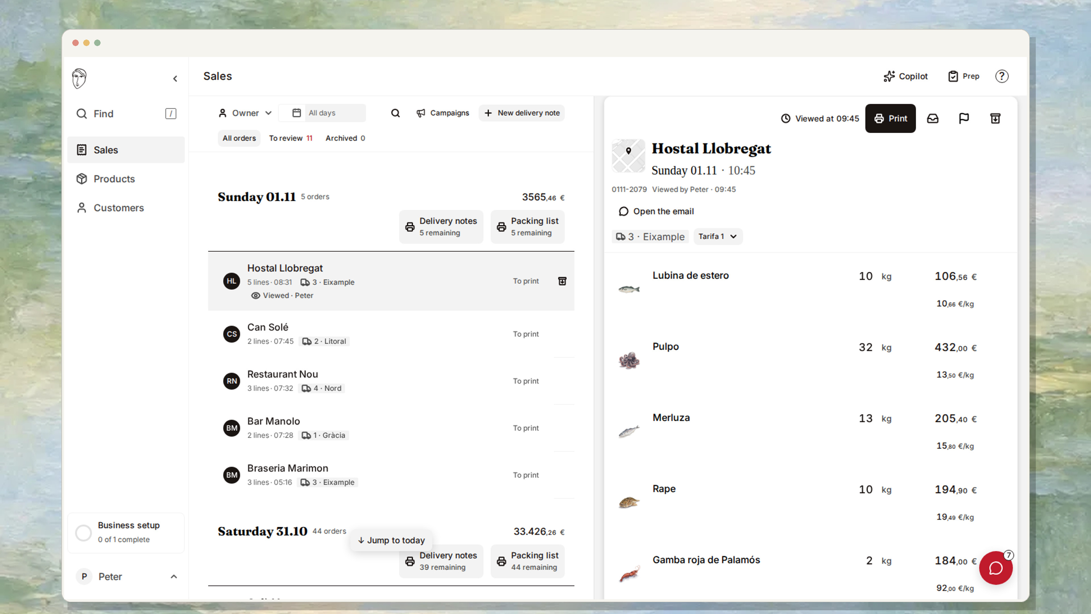Click the Rape fish image

point(629,502)
